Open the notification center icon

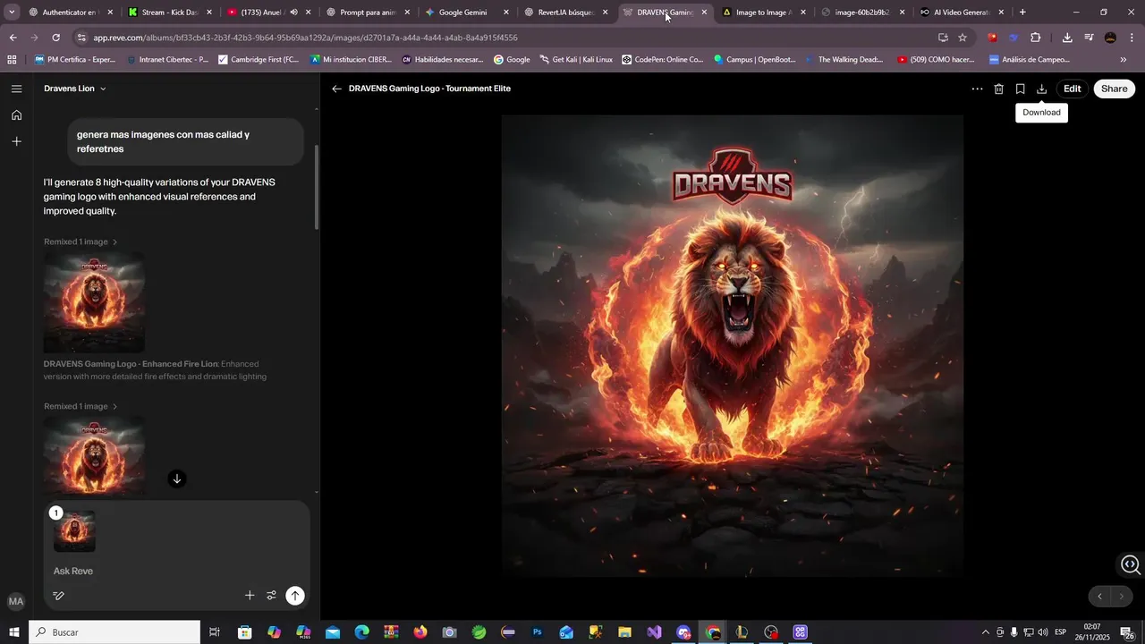(1127, 632)
